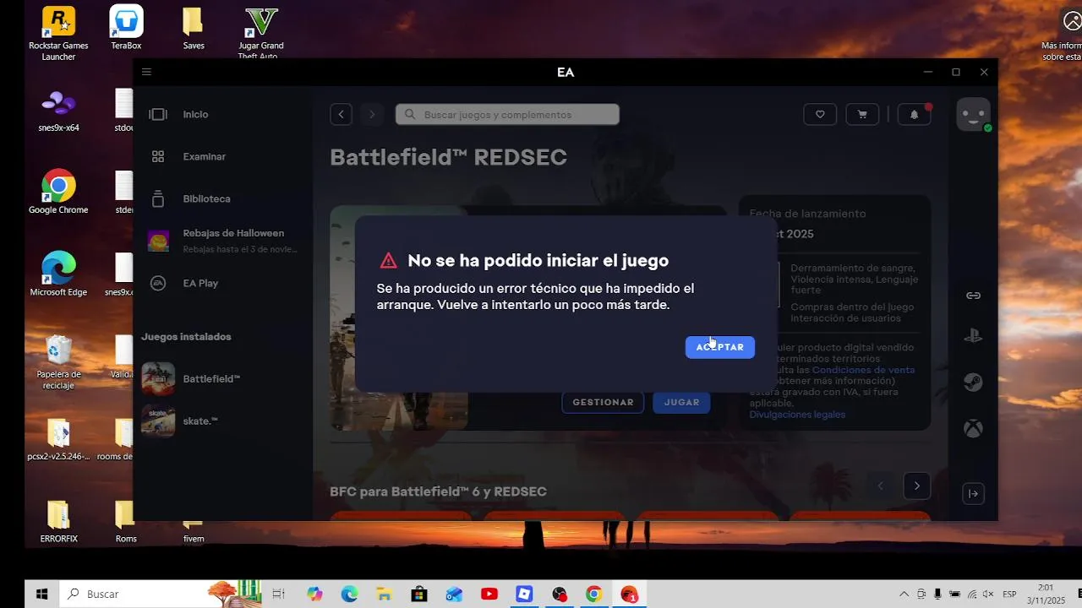Image resolution: width=1082 pixels, height=608 pixels.
Task: Select the pcsx2 folder on desktop
Action: (x=58, y=439)
